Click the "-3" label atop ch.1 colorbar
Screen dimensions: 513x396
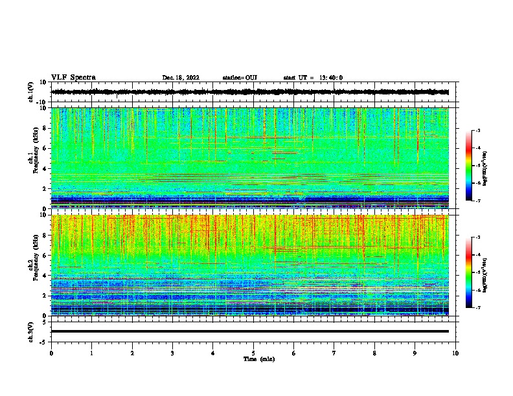[x=477, y=130]
